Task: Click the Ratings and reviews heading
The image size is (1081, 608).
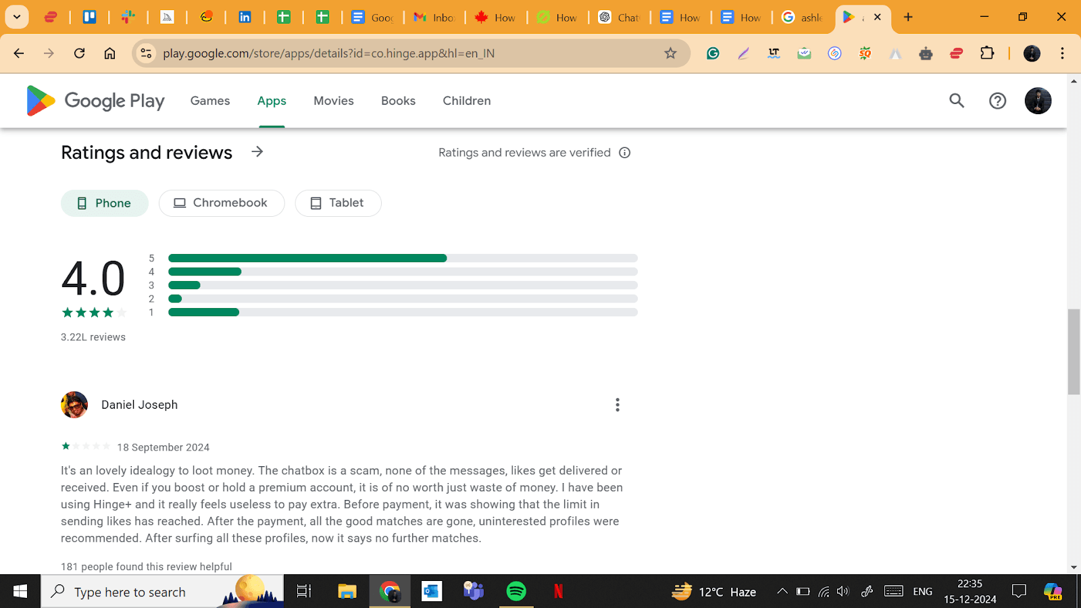Action: coord(147,153)
